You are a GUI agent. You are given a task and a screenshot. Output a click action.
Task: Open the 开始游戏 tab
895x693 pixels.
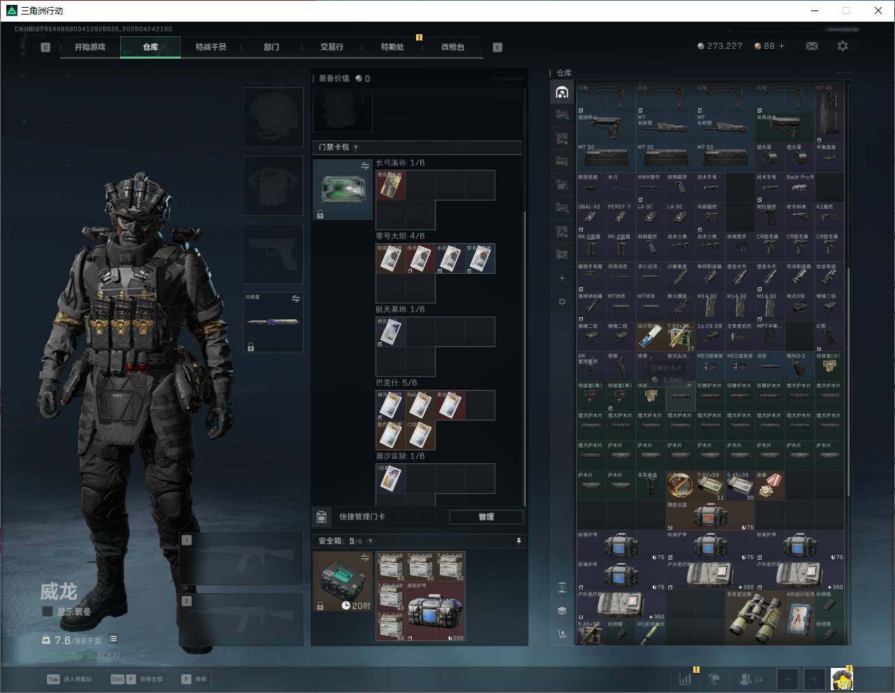click(90, 47)
